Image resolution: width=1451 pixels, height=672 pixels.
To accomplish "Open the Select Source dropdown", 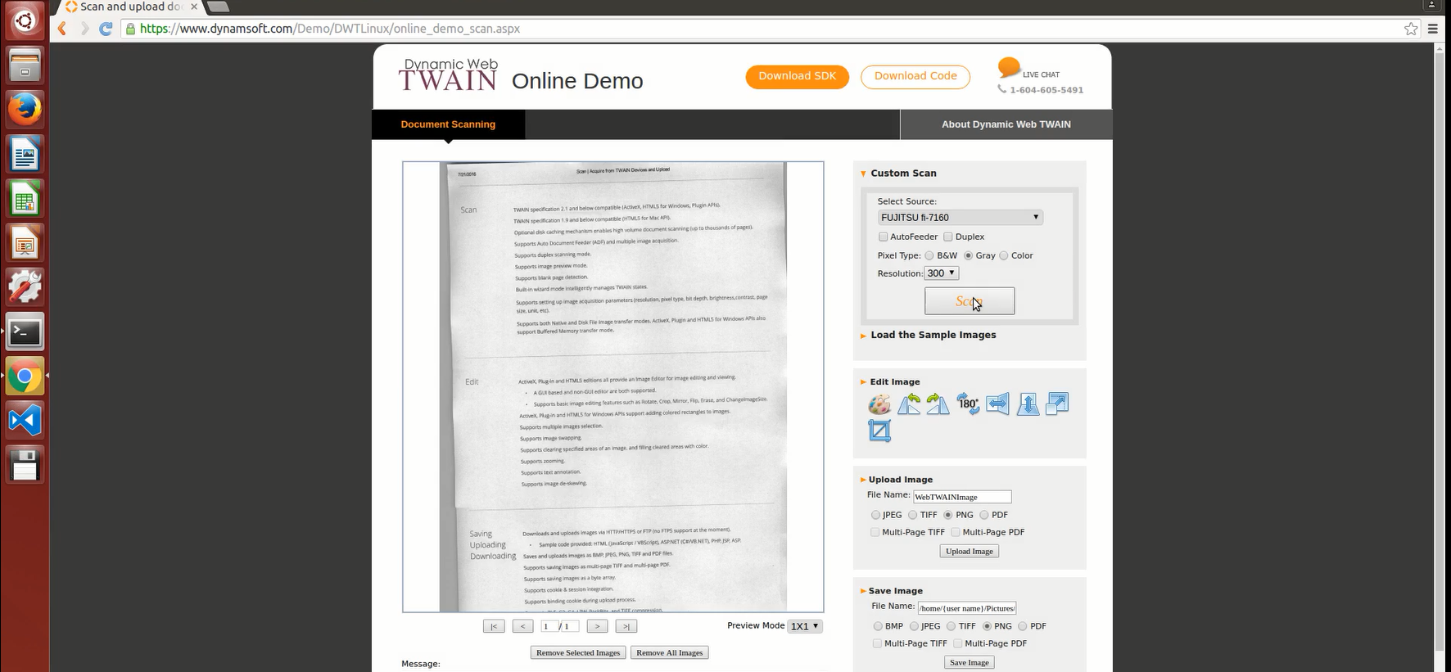I will pyautogui.click(x=960, y=218).
